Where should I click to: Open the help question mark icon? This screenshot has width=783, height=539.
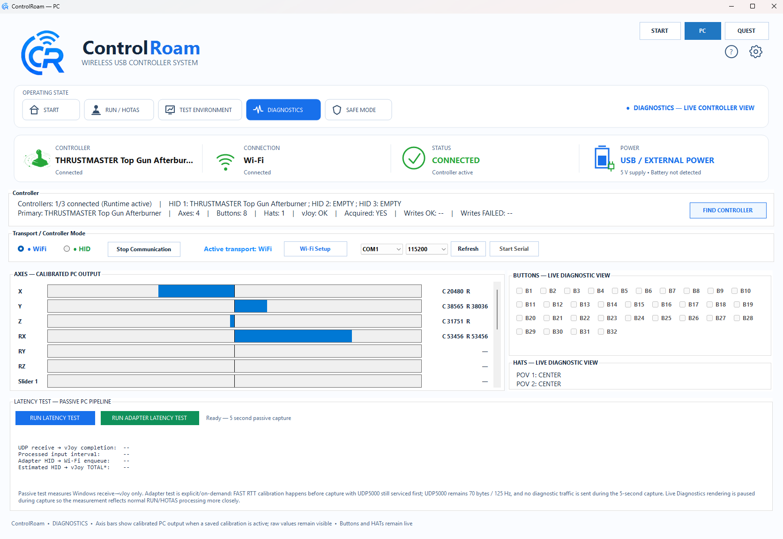(731, 52)
